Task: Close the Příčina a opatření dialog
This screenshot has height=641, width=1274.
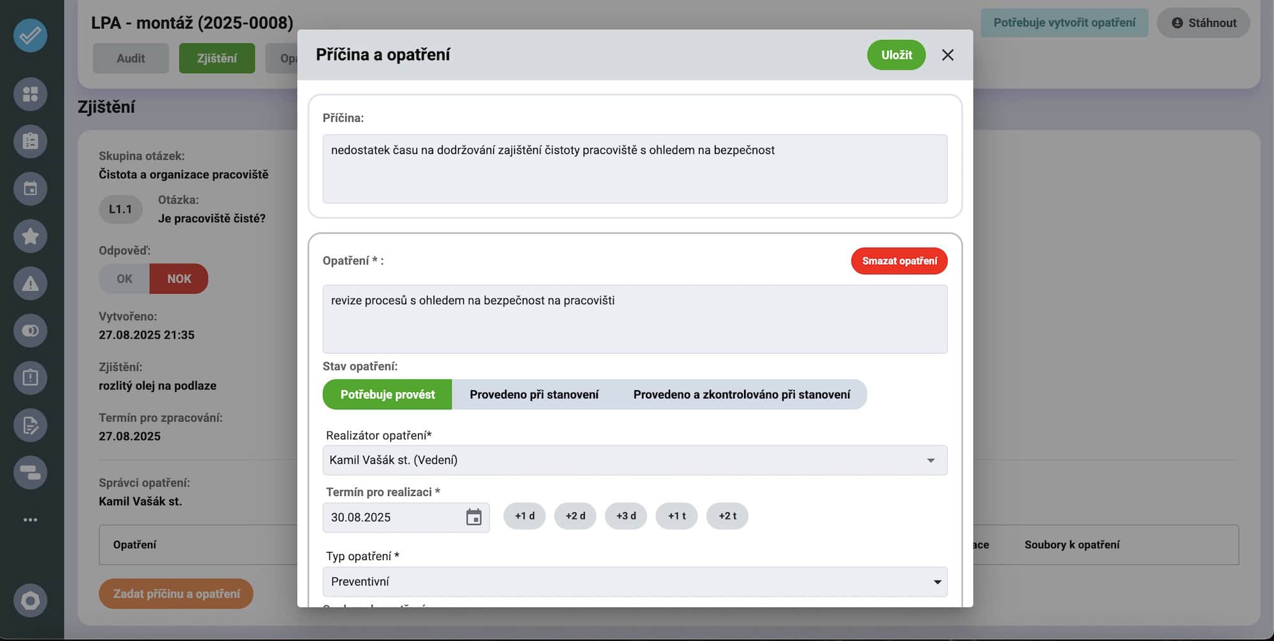Action: coord(947,55)
